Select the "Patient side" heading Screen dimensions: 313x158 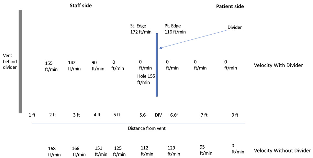(230, 6)
